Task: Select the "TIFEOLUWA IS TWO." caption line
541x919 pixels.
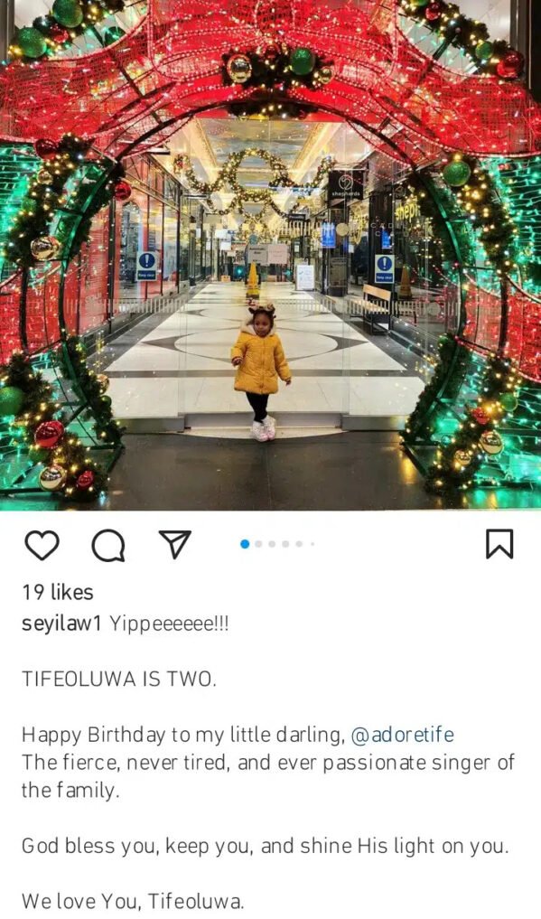Action: coord(119,679)
